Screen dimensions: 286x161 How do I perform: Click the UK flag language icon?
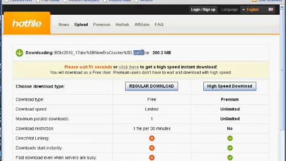click(271, 9)
